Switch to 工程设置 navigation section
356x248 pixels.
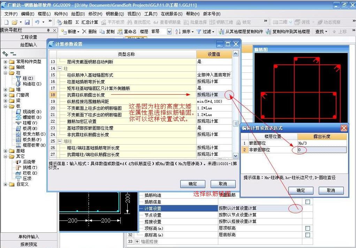click(x=29, y=37)
